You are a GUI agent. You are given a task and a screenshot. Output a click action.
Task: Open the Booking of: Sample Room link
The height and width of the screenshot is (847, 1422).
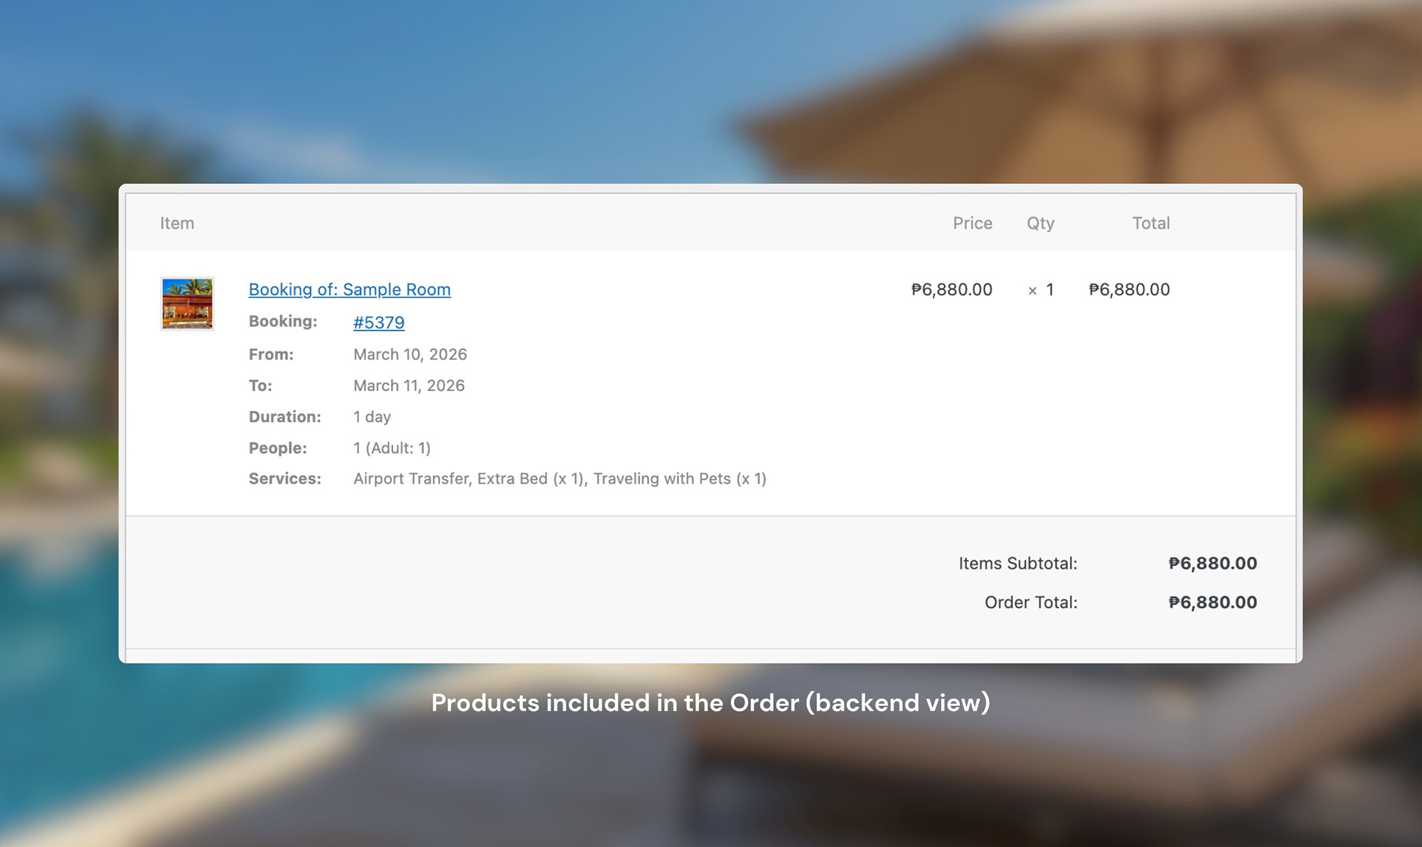tap(349, 289)
